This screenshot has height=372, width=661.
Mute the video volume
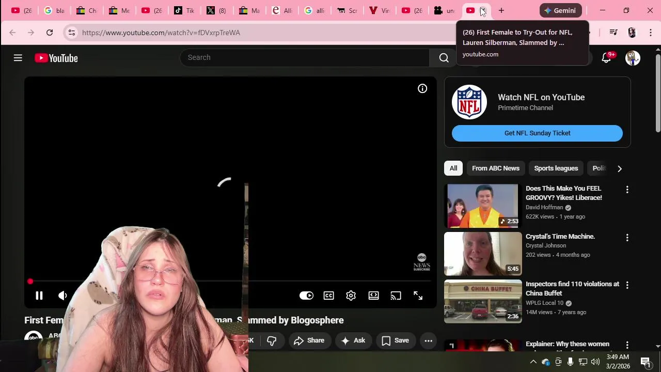[x=62, y=296]
